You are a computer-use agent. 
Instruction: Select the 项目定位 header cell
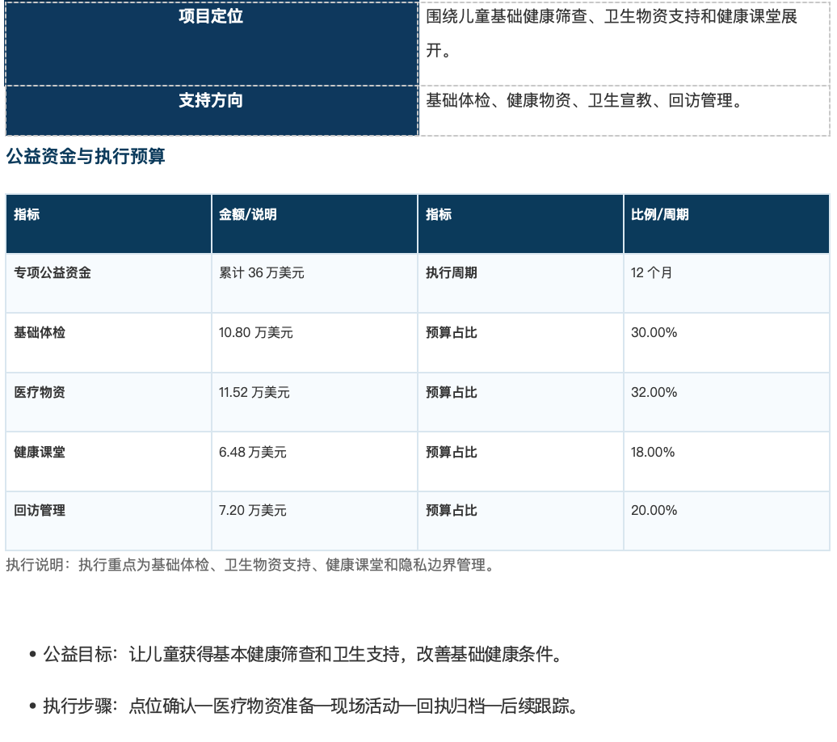[x=212, y=44]
